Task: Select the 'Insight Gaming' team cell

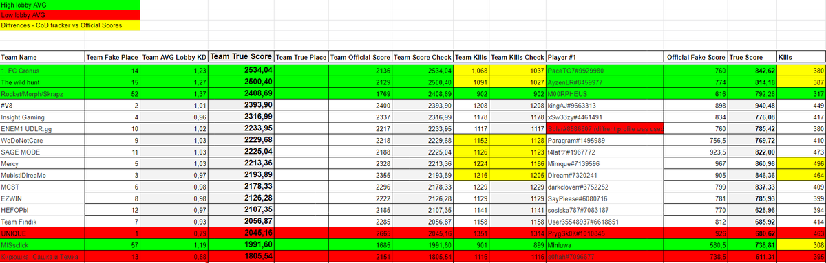Action: pos(42,117)
